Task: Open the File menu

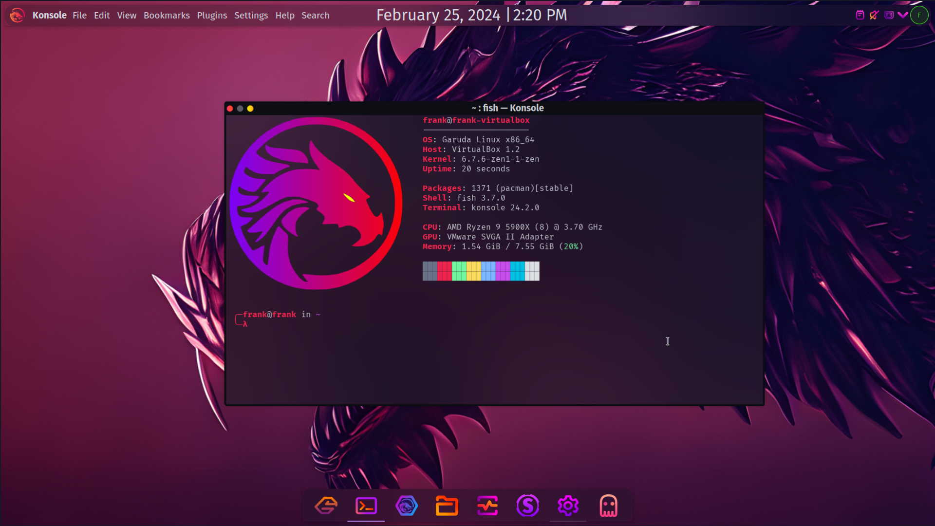Action: (x=79, y=15)
